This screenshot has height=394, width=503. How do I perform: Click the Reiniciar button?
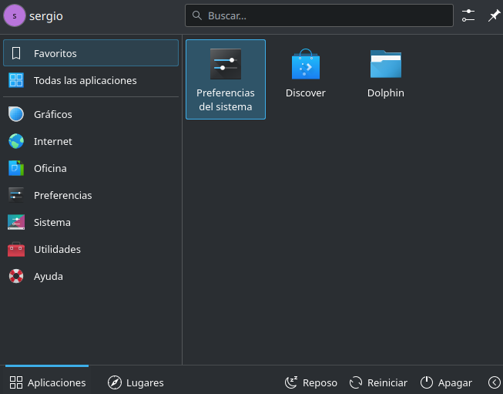[378, 382]
